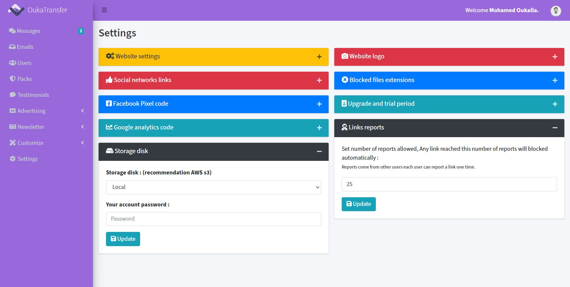Image resolution: width=570 pixels, height=287 pixels.
Task: Click the Packs shield icon
Action: 12,79
